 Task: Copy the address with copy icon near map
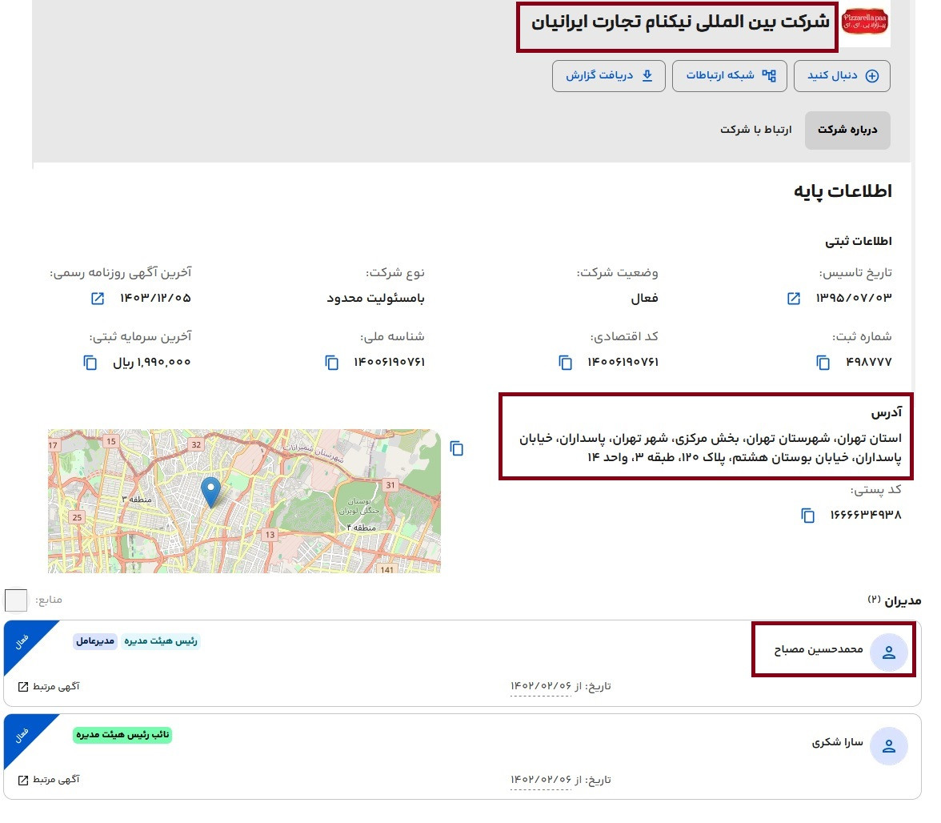[x=457, y=448]
